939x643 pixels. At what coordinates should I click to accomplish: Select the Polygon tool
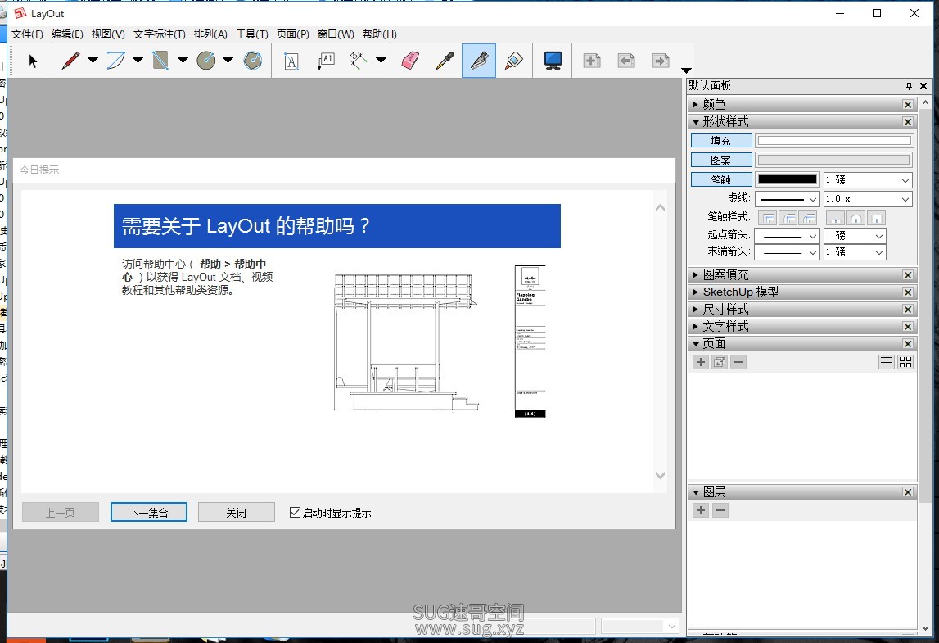253,61
